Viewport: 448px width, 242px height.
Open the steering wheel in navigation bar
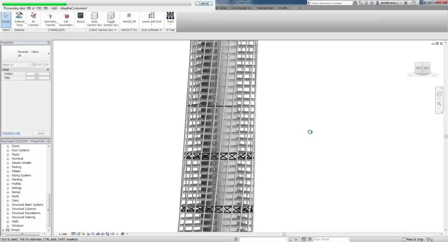[439, 94]
